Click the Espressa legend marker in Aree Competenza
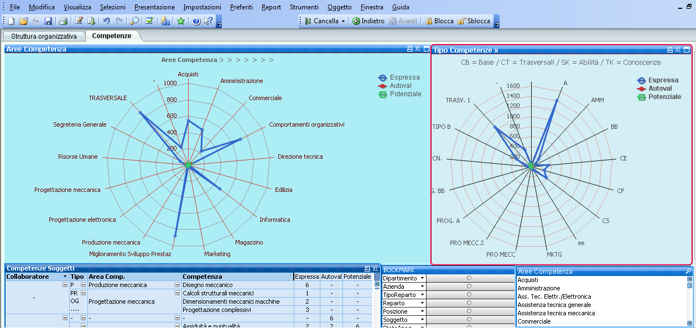This screenshot has width=696, height=328. (382, 77)
